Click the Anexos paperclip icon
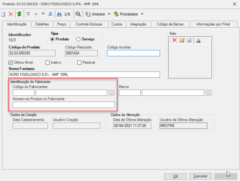This screenshot has width=240, height=181. [x=88, y=14]
